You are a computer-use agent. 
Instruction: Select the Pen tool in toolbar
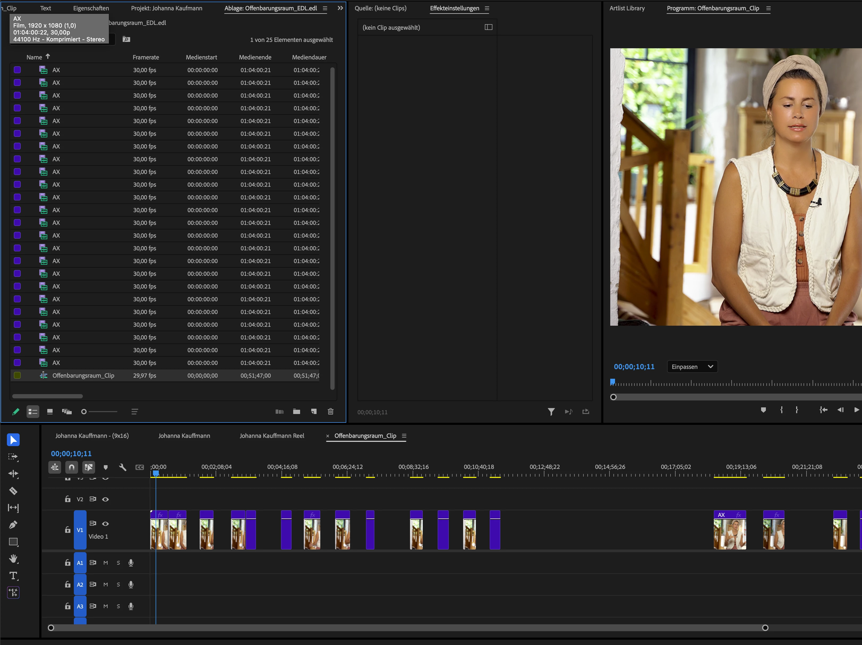click(13, 525)
